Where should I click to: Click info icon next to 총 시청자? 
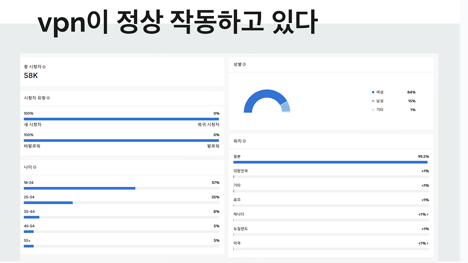(44, 67)
